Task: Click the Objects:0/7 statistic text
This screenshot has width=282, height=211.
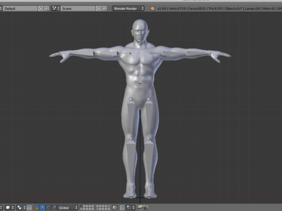Action: point(233,8)
